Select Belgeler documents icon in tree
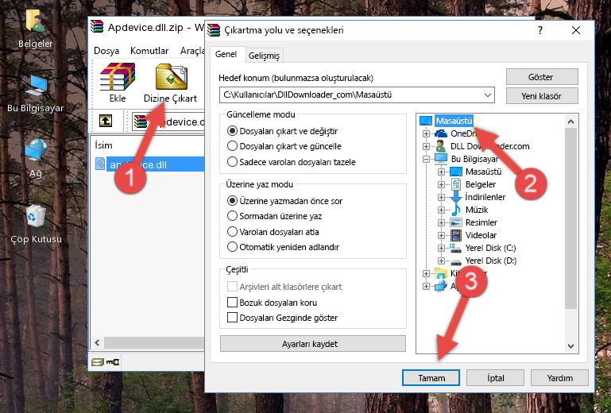This screenshot has width=611, height=413. point(455,184)
